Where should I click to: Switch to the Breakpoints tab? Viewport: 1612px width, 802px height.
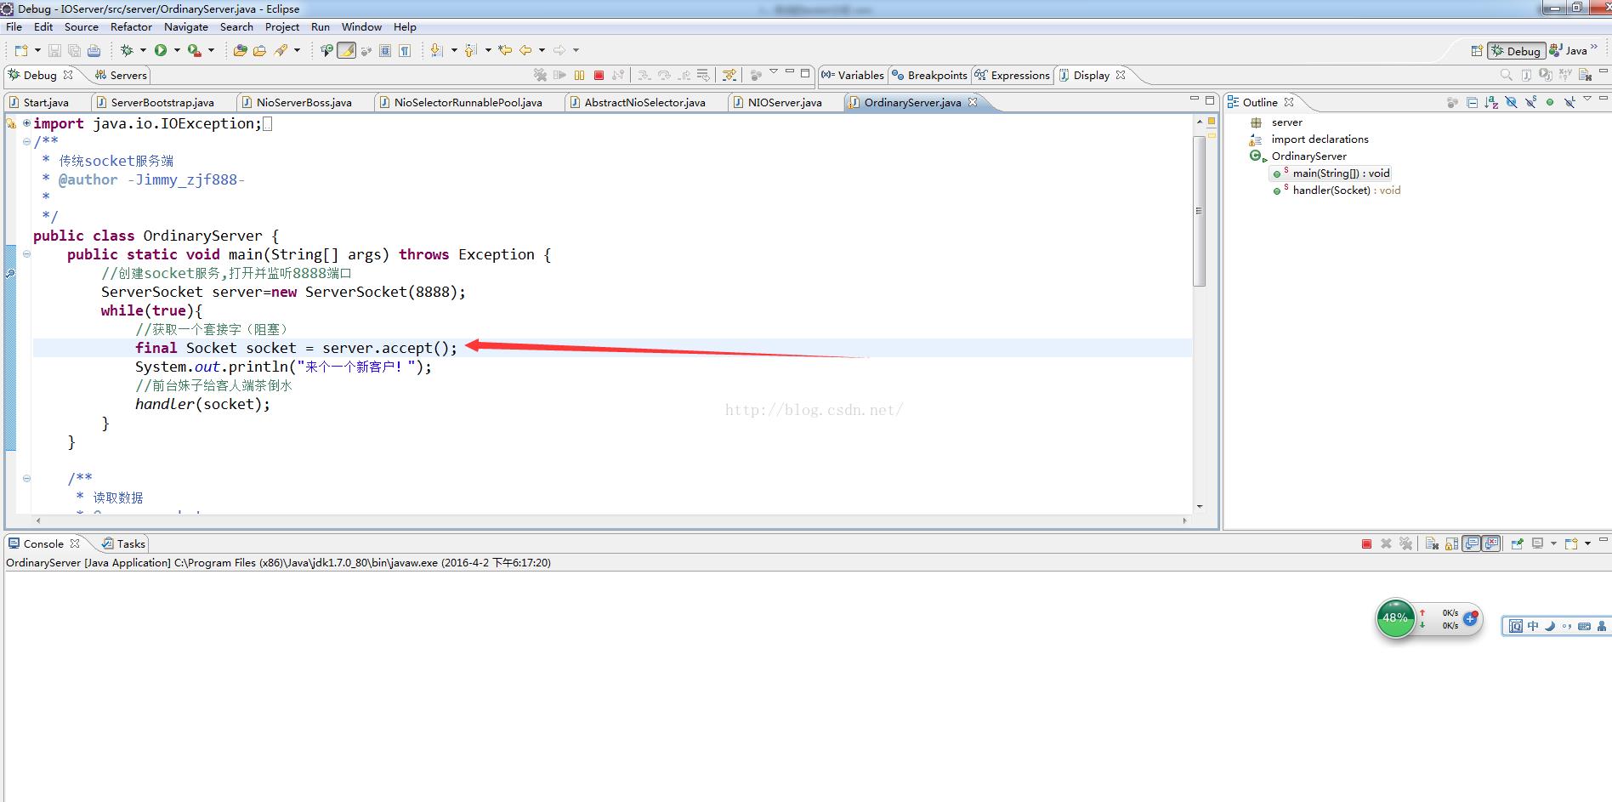(x=929, y=75)
